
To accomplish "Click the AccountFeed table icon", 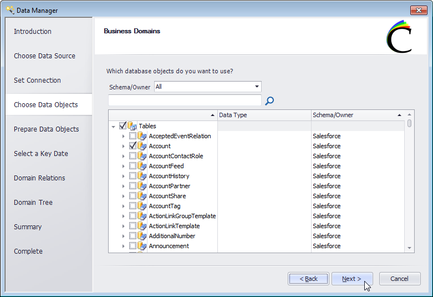I will click(x=142, y=166).
